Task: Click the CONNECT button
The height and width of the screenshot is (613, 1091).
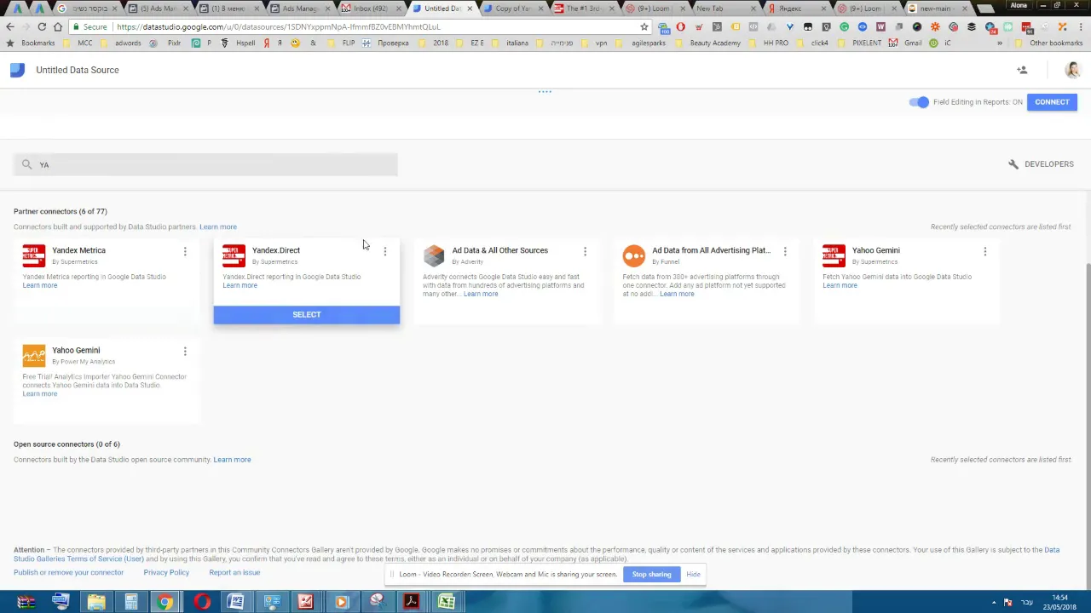Action: pyautogui.click(x=1052, y=102)
